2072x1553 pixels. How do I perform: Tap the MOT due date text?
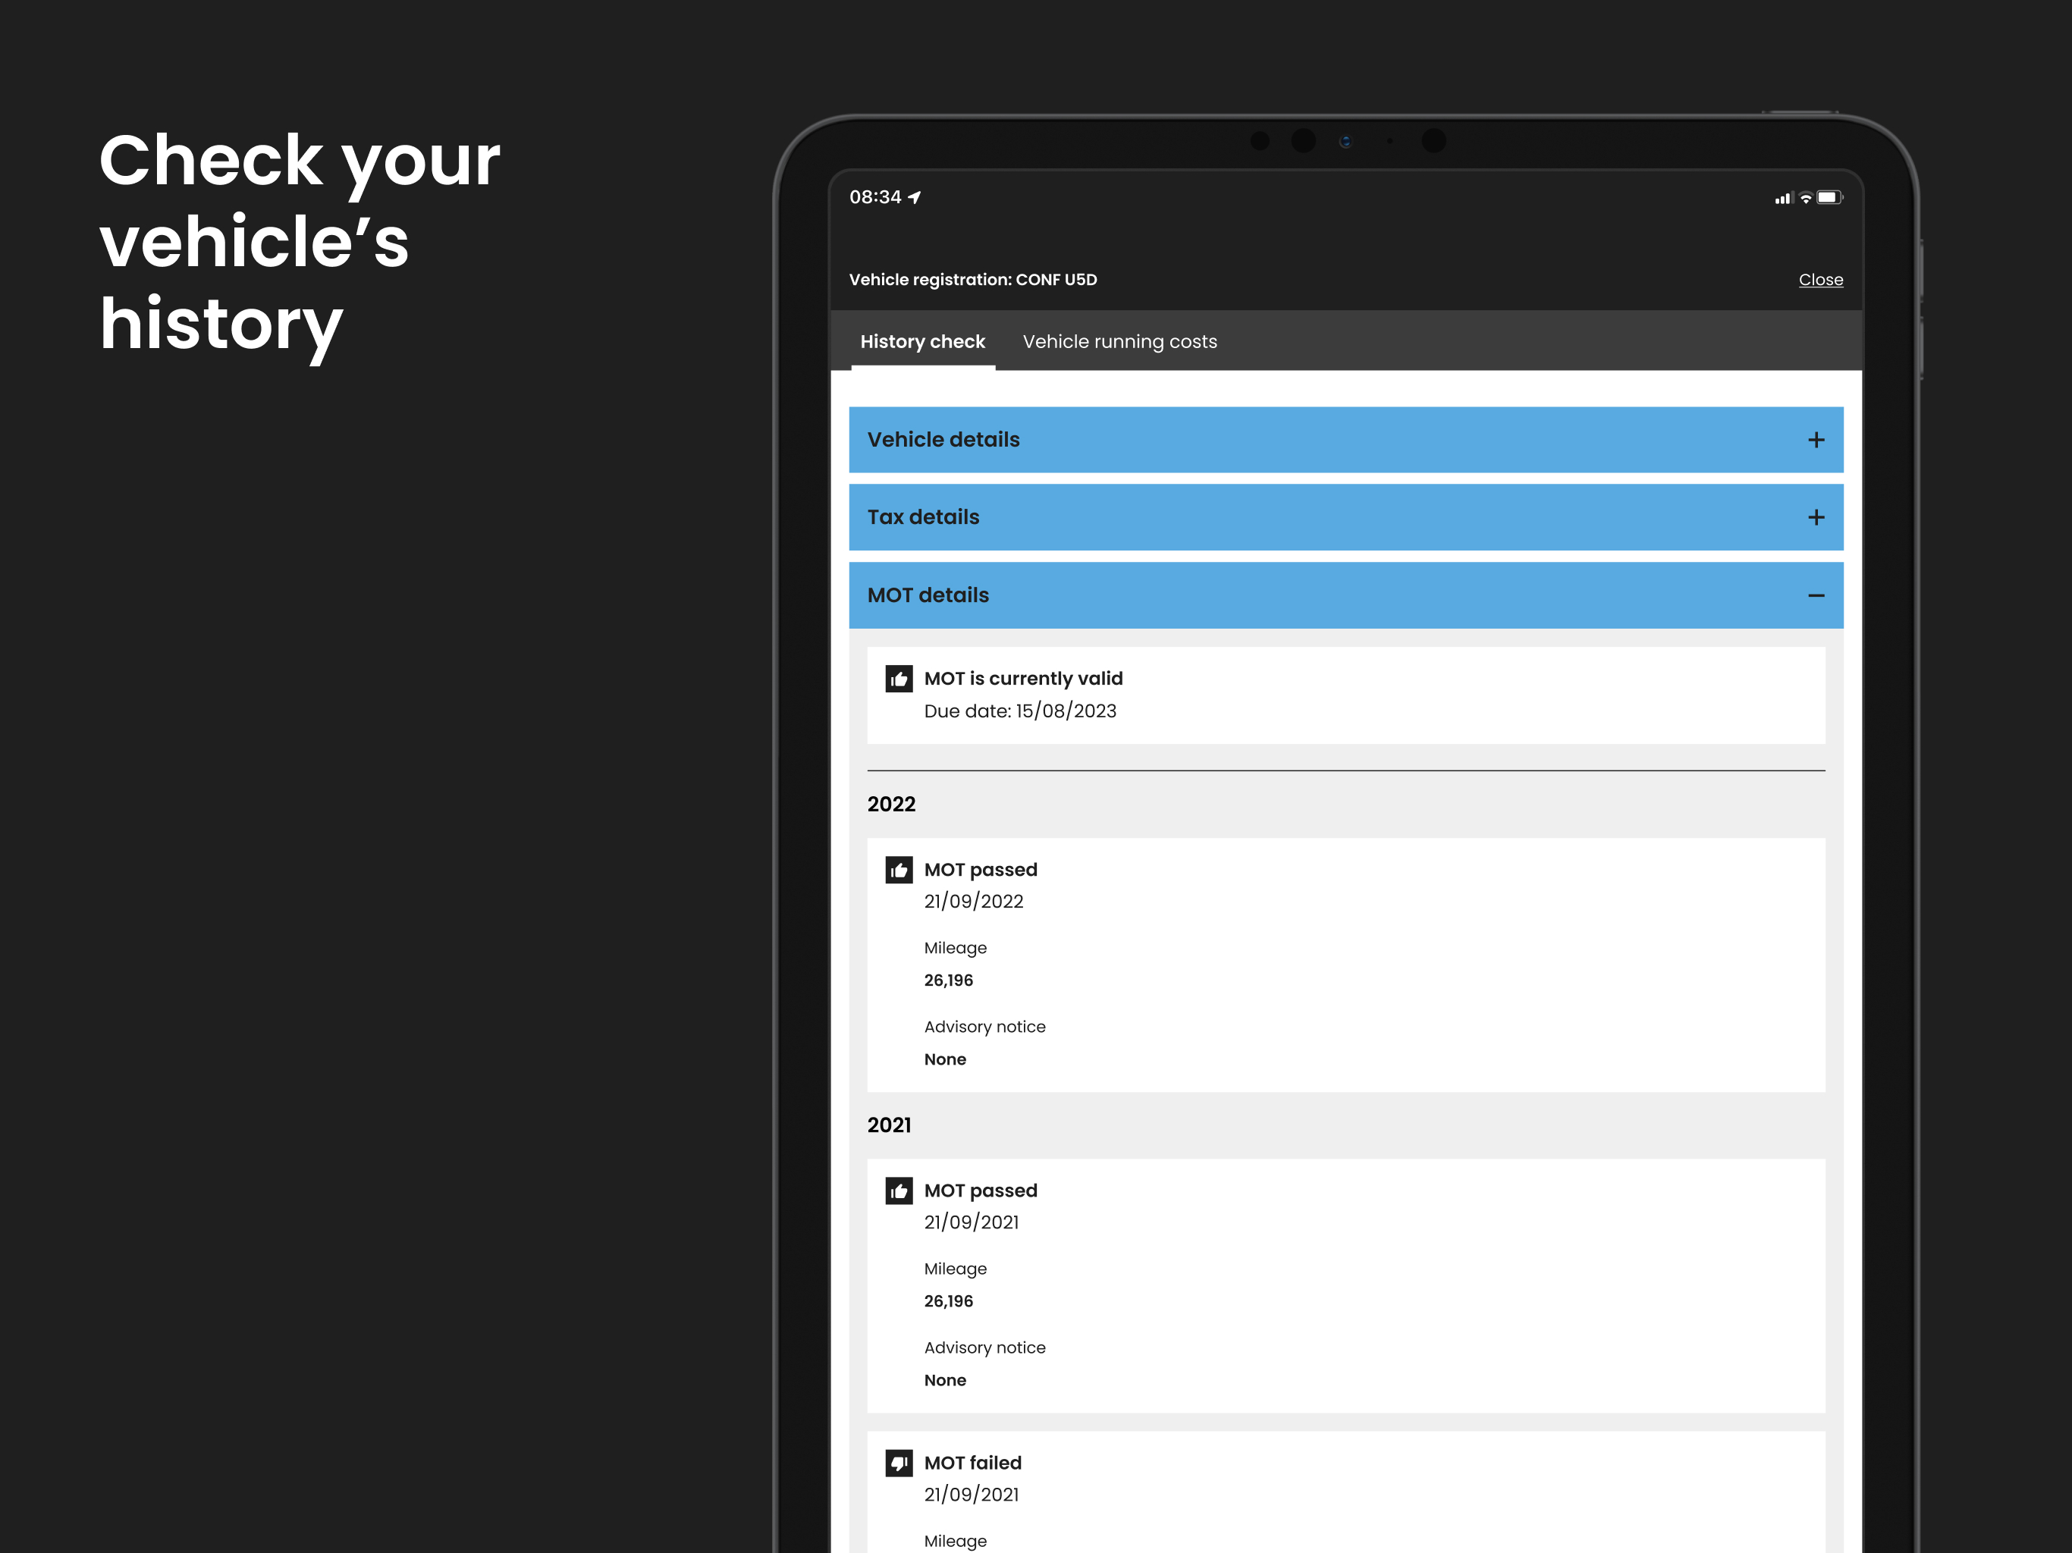point(1019,711)
